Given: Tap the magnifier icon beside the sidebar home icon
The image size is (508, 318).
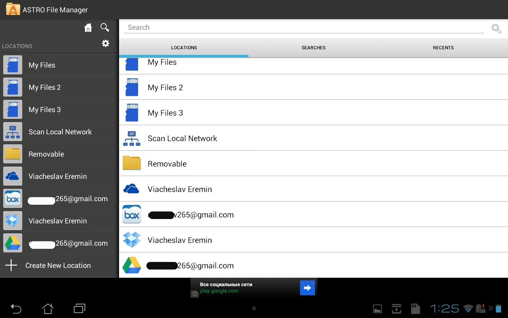Looking at the screenshot, I should [x=105, y=27].
